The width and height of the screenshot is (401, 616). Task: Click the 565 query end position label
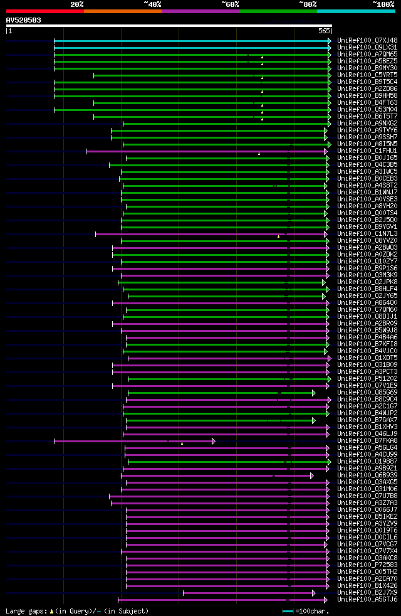pos(324,31)
